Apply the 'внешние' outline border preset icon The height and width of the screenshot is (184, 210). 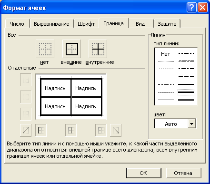coord(72,49)
